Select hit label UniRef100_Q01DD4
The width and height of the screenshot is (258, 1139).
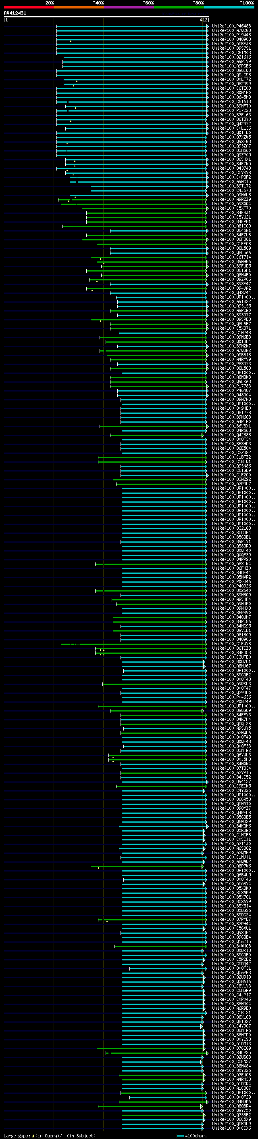coord(231,341)
